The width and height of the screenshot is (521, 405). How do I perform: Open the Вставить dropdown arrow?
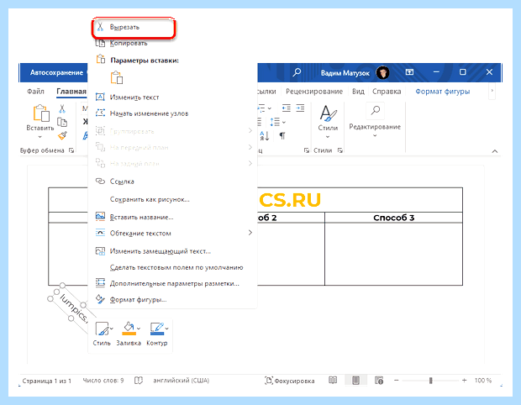click(39, 137)
